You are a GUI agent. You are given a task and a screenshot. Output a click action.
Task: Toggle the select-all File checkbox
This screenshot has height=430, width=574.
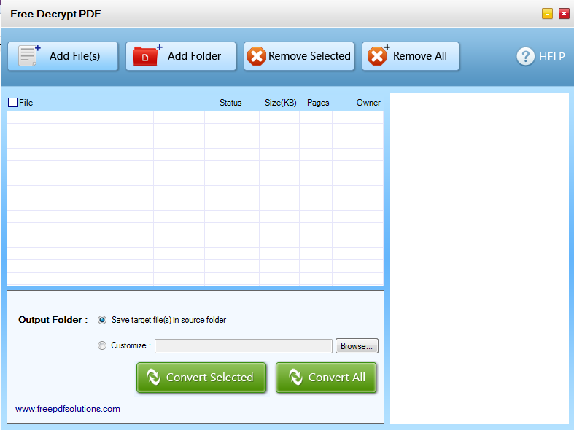(12, 103)
